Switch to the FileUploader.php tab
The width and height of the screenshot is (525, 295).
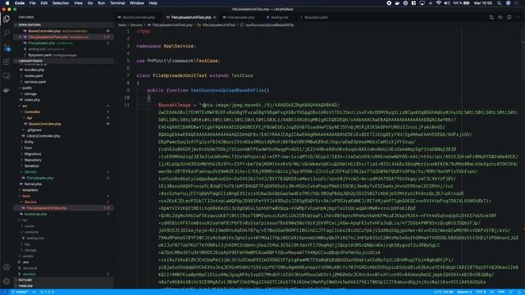pyautogui.click(x=240, y=17)
